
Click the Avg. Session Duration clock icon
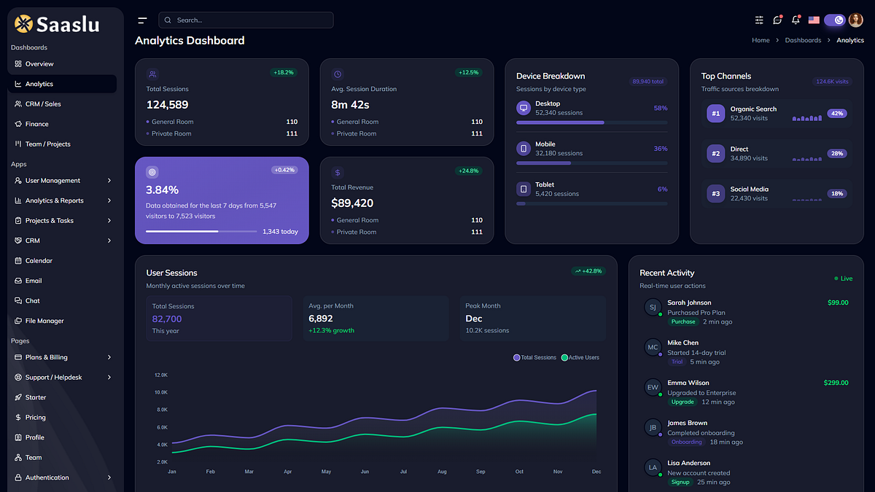click(338, 74)
